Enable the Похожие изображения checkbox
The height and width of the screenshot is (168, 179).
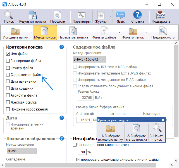[x=8, y=109]
